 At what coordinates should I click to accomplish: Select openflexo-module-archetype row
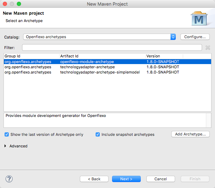[107, 62]
